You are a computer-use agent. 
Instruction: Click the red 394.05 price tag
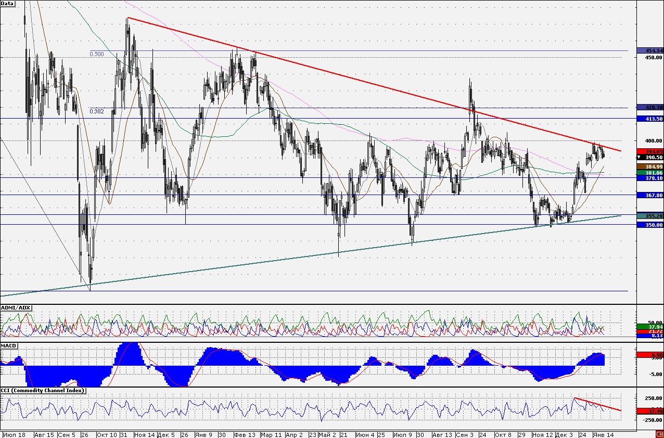(650, 151)
